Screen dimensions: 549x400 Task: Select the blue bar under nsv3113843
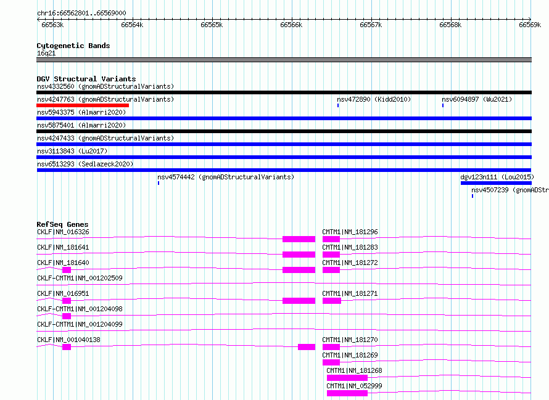pyautogui.click(x=284, y=157)
